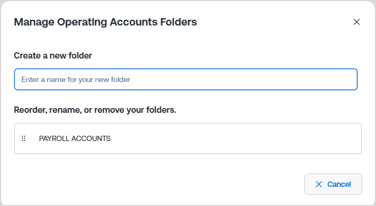
Task: Focus the new folder name field
Action: click(x=186, y=79)
